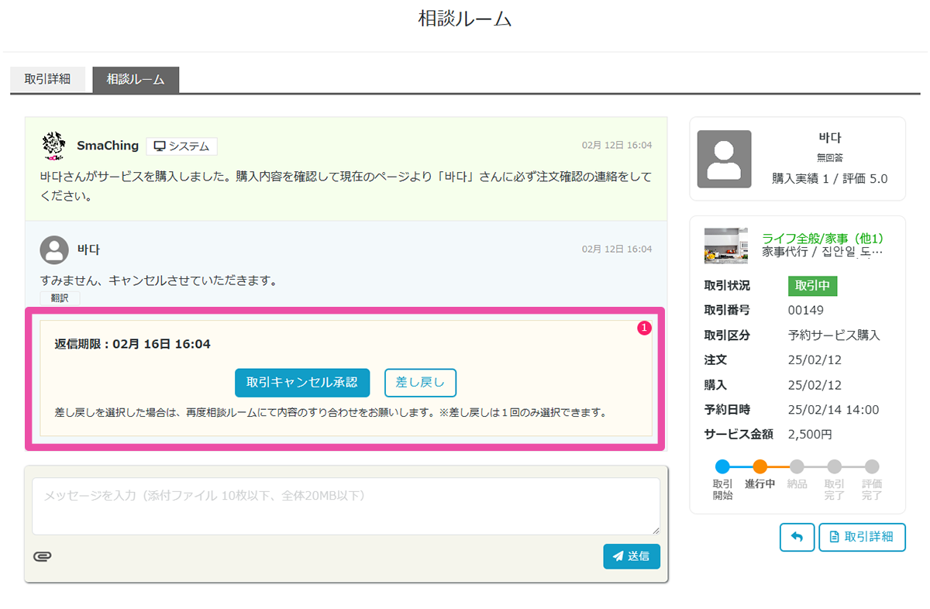This screenshot has height=609, width=930.
Task: Open the service kitchen thumbnail image
Action: click(726, 246)
